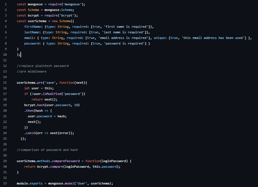Click 'let user = this;' statement
This screenshot has width=258, height=187.
coord(39,88)
